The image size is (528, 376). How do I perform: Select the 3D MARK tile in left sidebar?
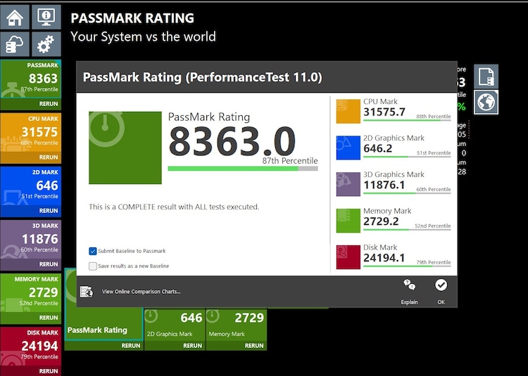(x=30, y=240)
